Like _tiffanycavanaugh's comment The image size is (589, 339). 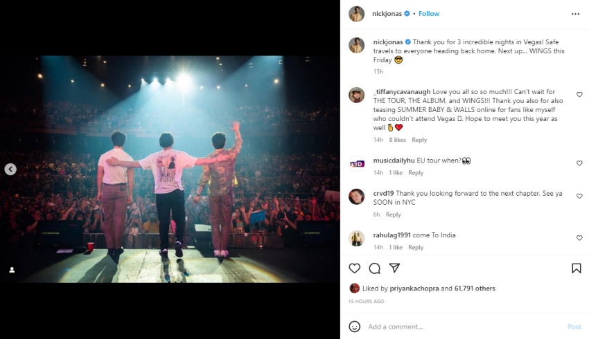pos(579,94)
